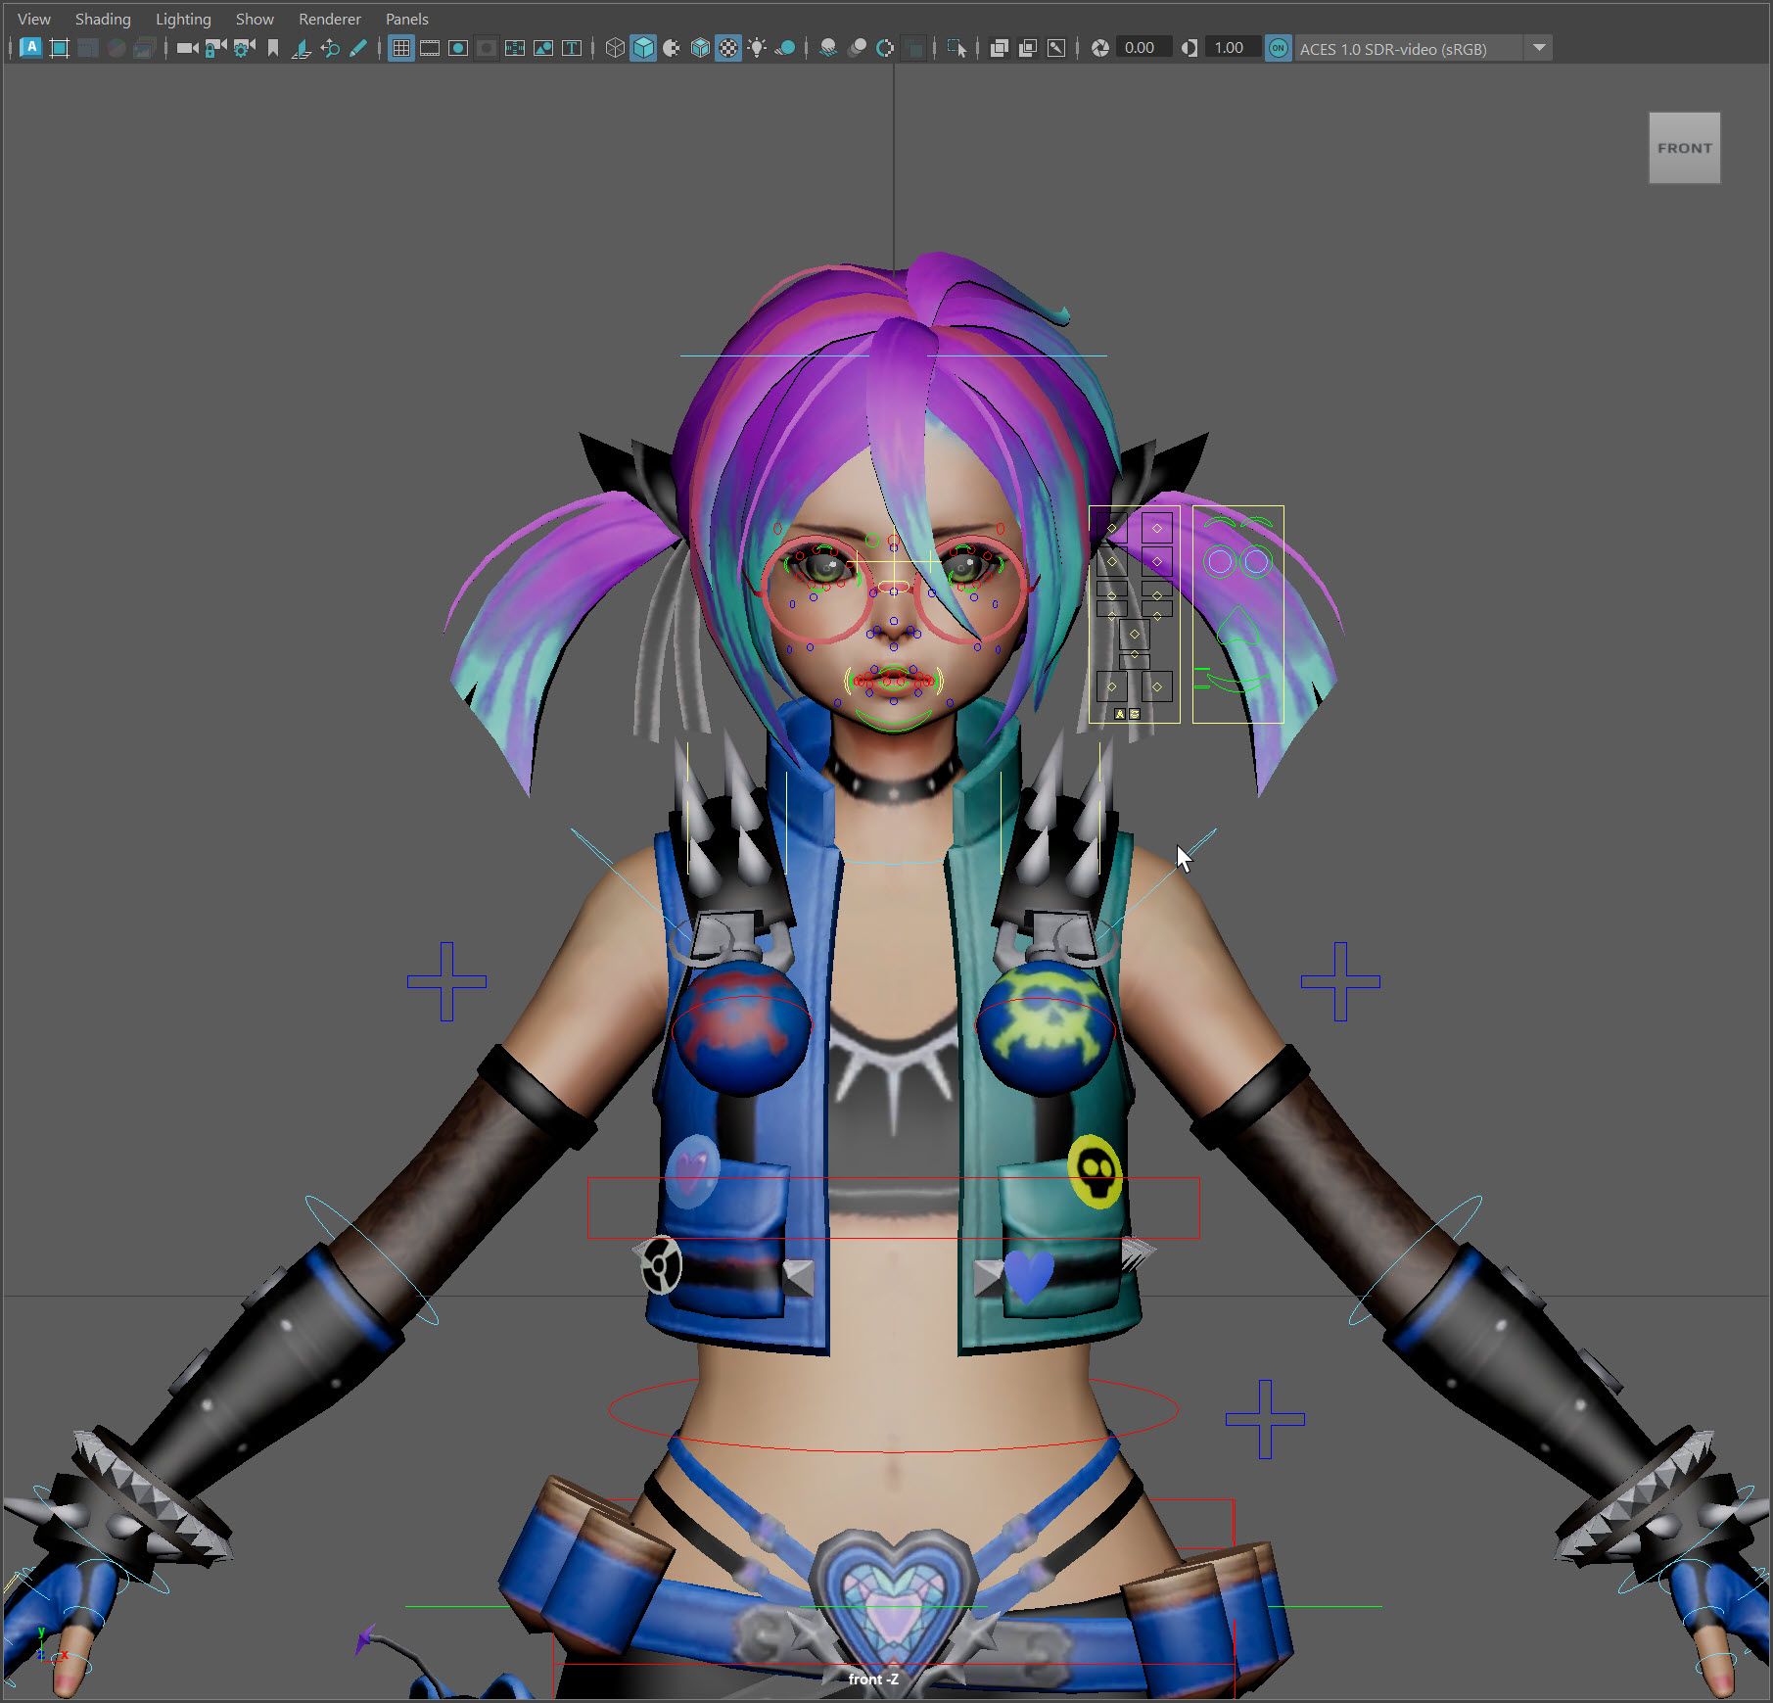This screenshot has width=1773, height=1703.
Task: Select the Grease Pencil tool
Action: (358, 48)
